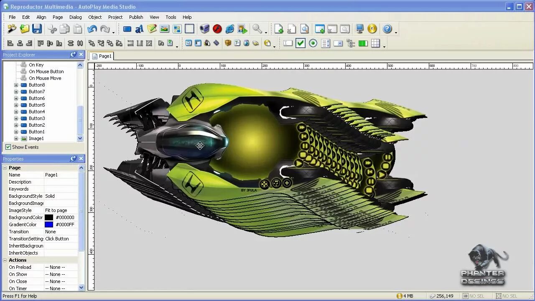
Task: Insert a Label text object
Action: (140, 29)
